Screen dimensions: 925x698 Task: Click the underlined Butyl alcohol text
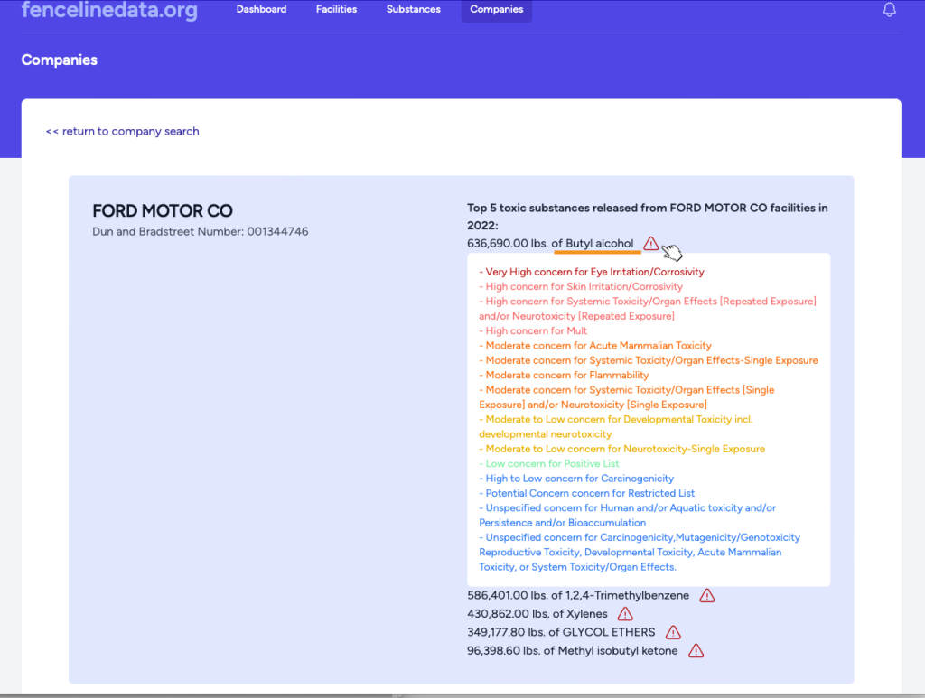pos(599,244)
